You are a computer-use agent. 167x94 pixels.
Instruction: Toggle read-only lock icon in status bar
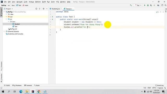165,88
